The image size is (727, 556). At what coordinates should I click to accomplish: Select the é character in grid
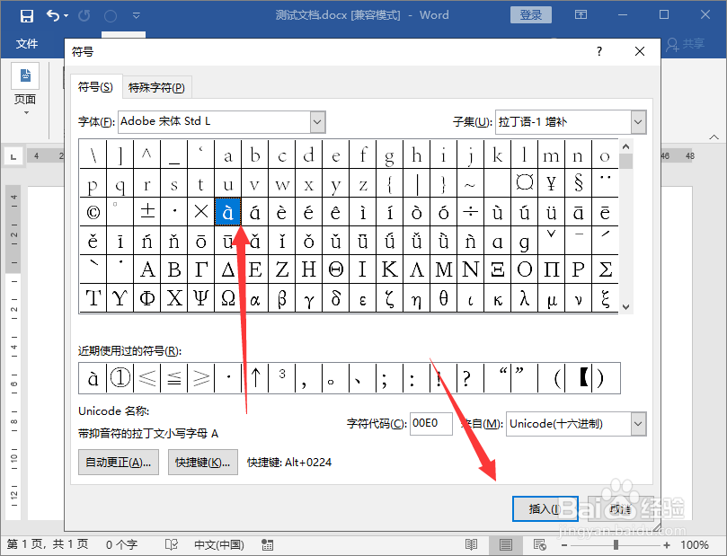point(309,212)
